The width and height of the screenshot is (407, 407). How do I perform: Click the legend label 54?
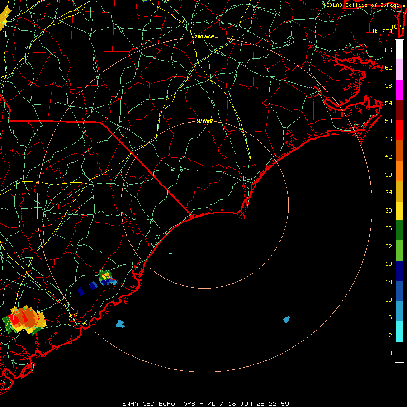point(388,103)
